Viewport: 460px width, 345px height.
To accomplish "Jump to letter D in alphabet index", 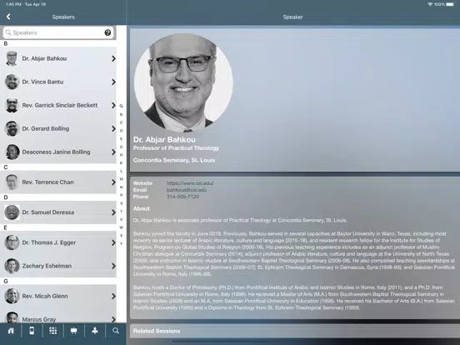I will coord(121,131).
